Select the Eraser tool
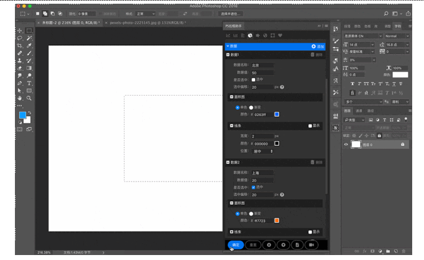 click(x=20, y=68)
